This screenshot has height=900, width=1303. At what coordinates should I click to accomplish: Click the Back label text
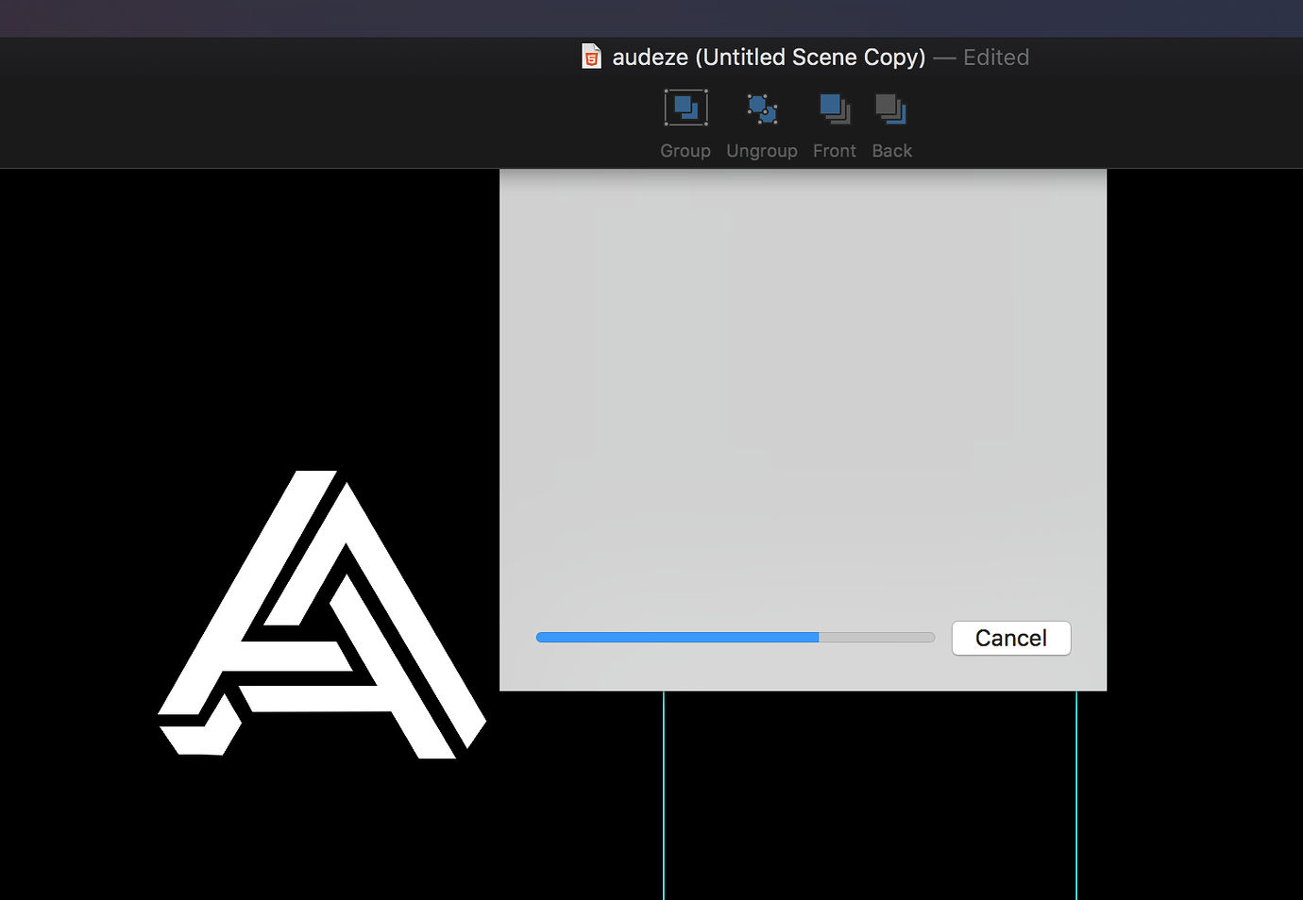[892, 151]
